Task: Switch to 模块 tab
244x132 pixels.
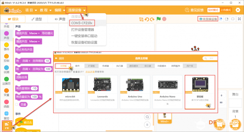Action: [x=13, y=19]
